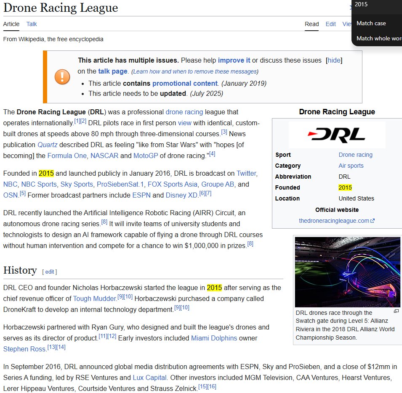Jump to citation [5]

23,193
